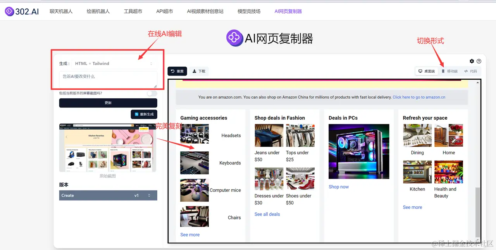Image resolution: width=496 pixels, height=250 pixels.
Task: Expand the Create v1 version selector
Action: pyautogui.click(x=108, y=195)
